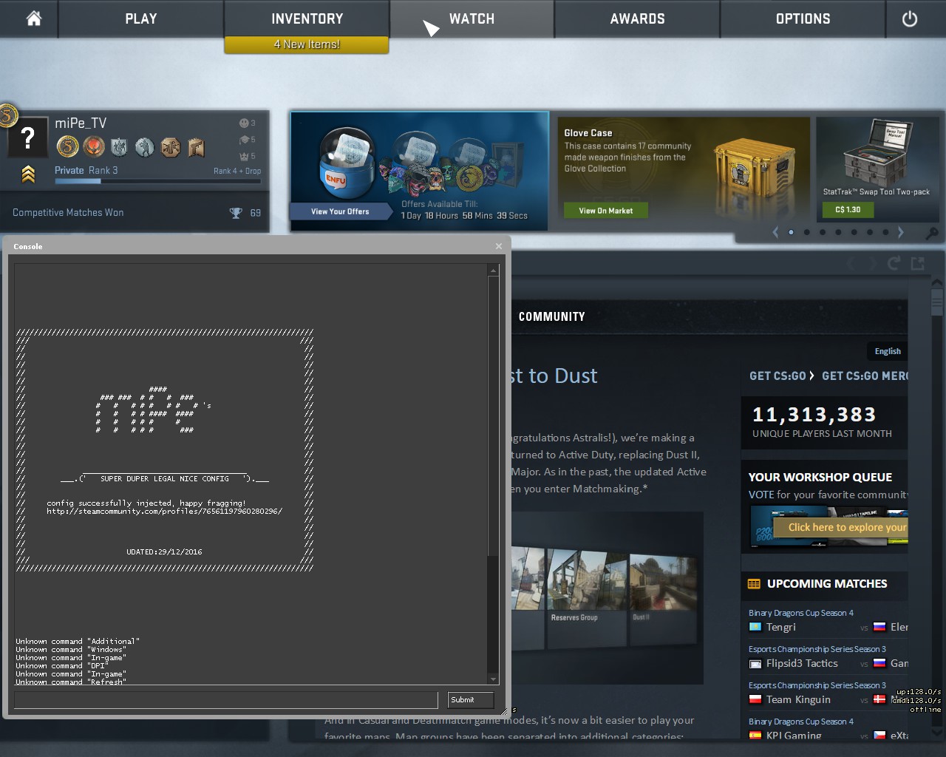Viewport: 946px width, 757px height.
Task: Click the friendly commendation smiley icon
Action: pos(243,123)
